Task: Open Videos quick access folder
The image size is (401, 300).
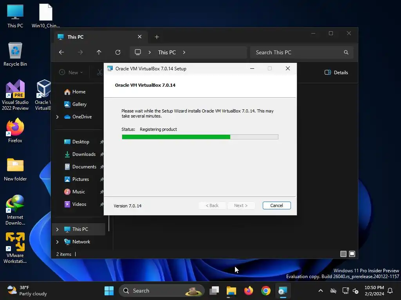Action: (79, 204)
